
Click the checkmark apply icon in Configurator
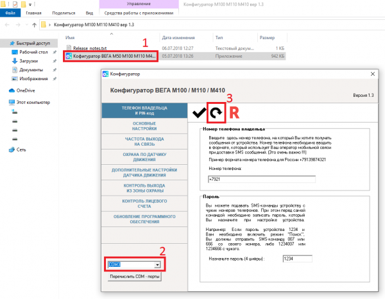coord(199,113)
